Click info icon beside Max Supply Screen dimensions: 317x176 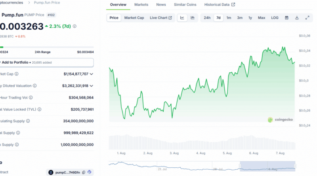tap(17, 144)
